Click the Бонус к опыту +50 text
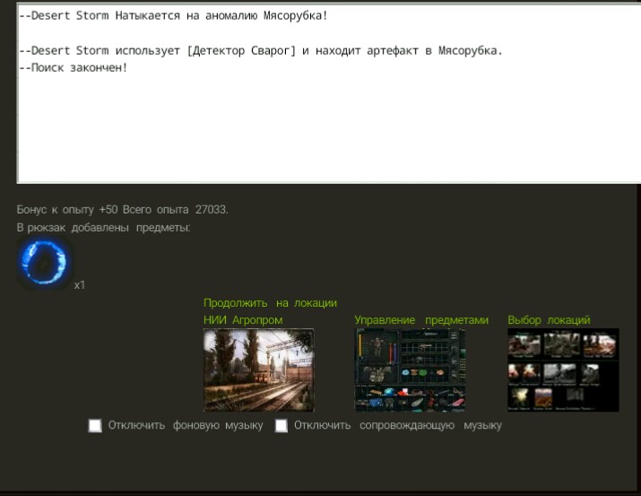The height and width of the screenshot is (496, 641). 67,210
